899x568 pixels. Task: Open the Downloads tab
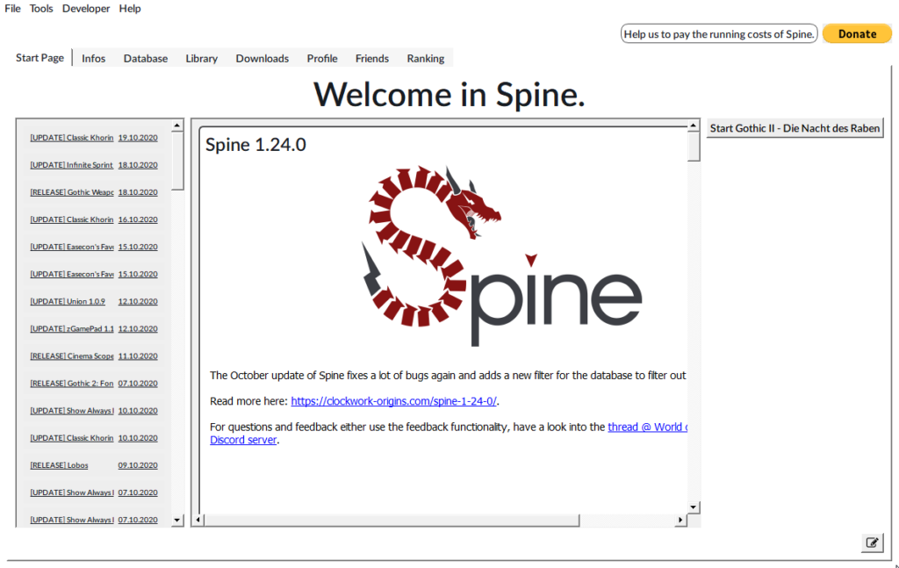[x=263, y=59]
